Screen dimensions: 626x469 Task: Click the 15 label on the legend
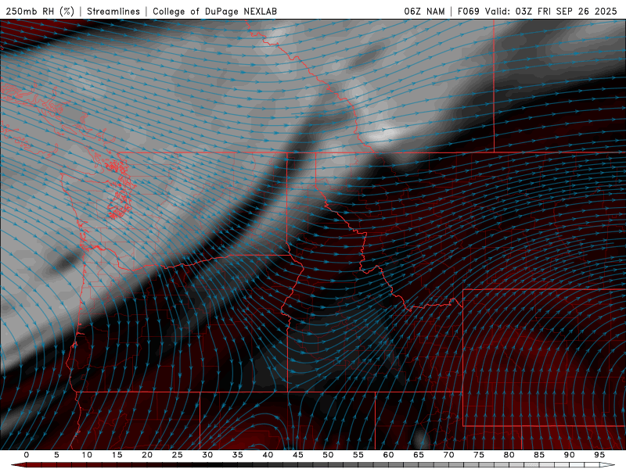coord(117,455)
